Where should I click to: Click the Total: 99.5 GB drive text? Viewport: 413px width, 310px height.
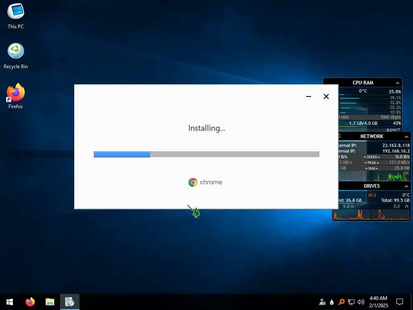pyautogui.click(x=395, y=200)
